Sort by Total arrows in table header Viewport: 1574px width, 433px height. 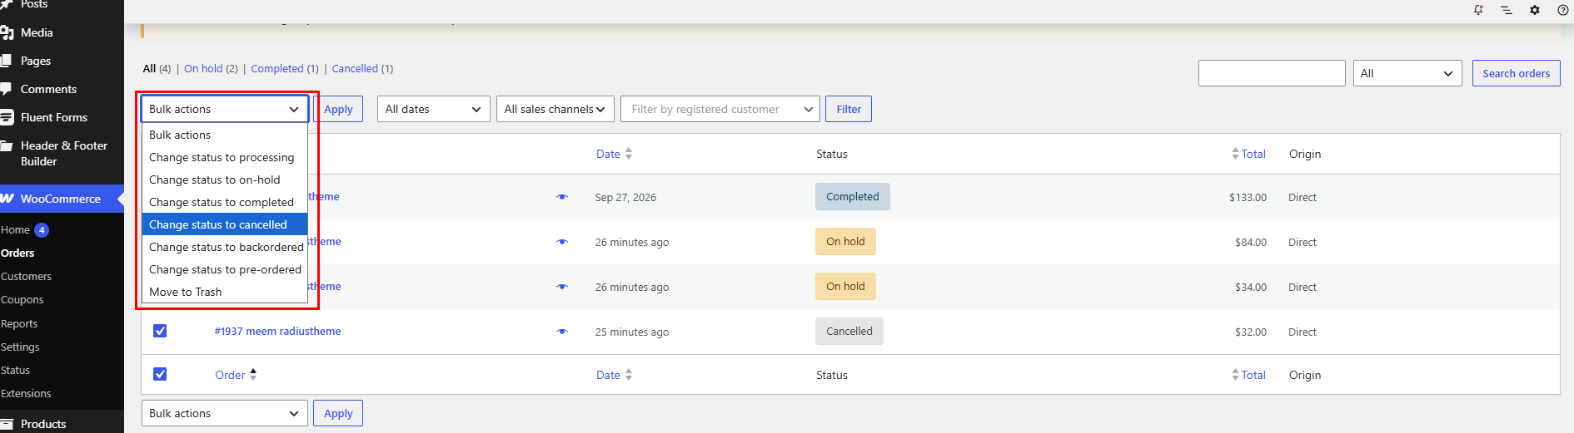(x=1235, y=154)
